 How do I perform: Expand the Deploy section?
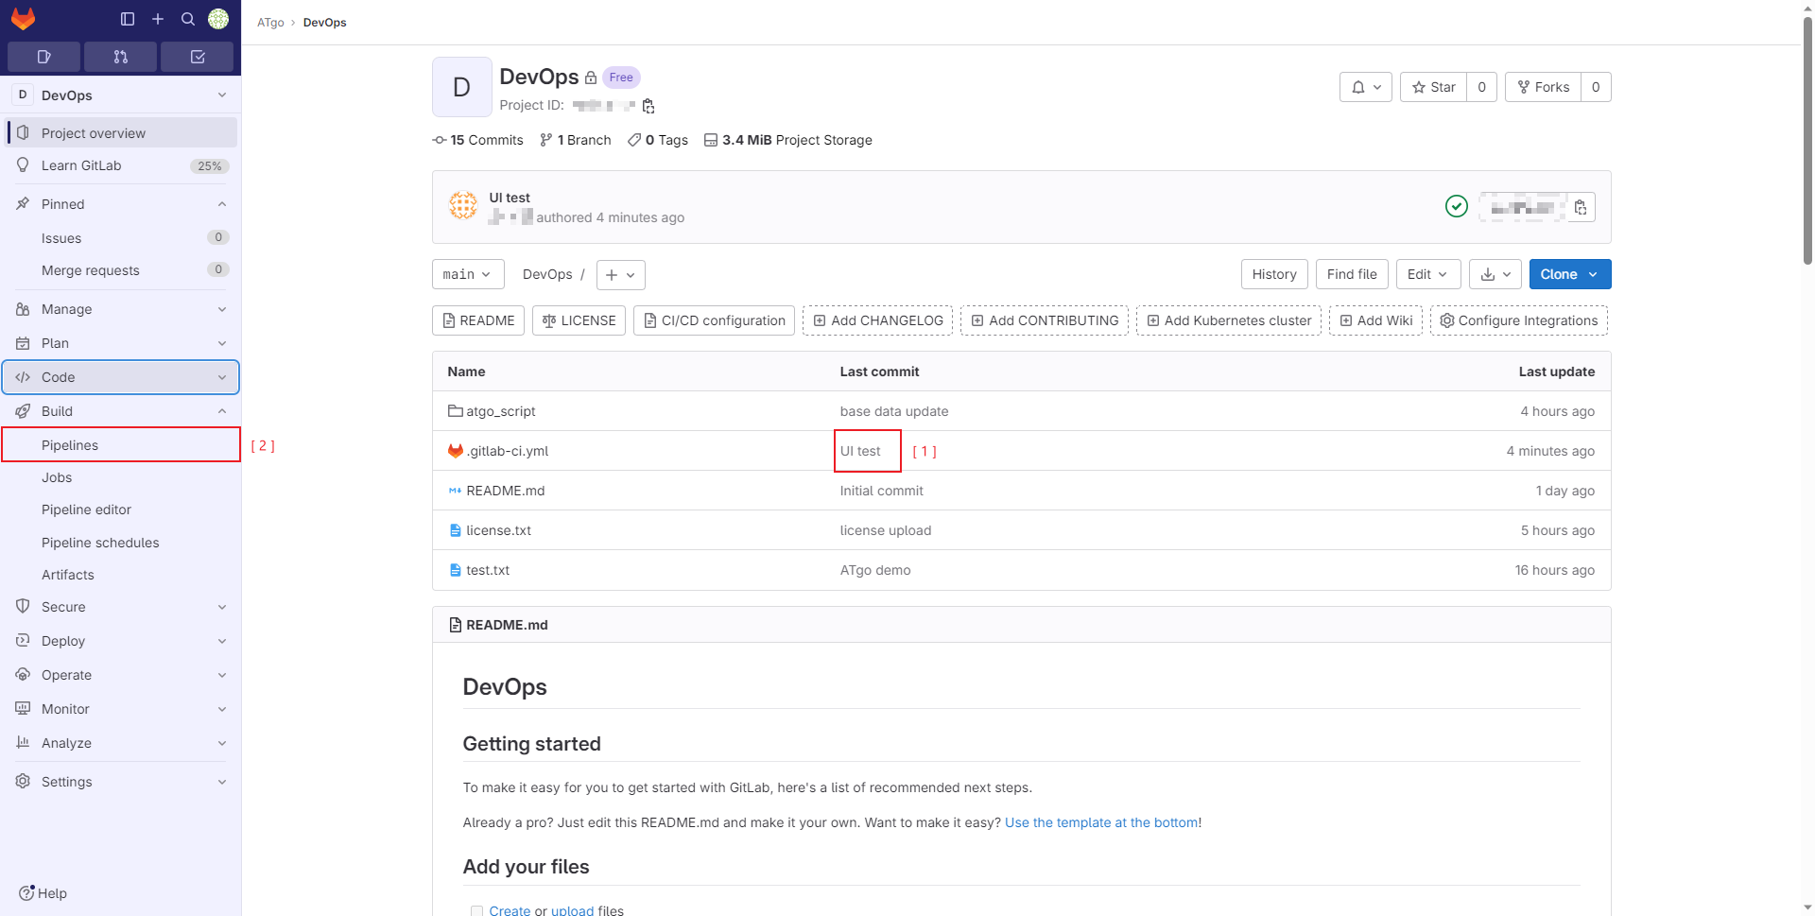(121, 641)
